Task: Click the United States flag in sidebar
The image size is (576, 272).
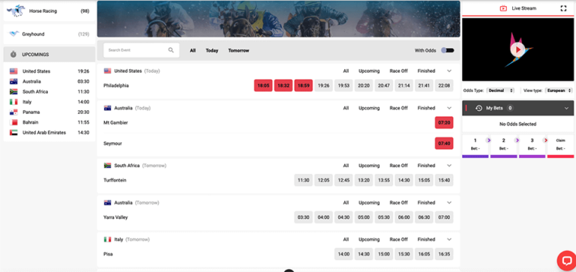Action: click(x=13, y=71)
